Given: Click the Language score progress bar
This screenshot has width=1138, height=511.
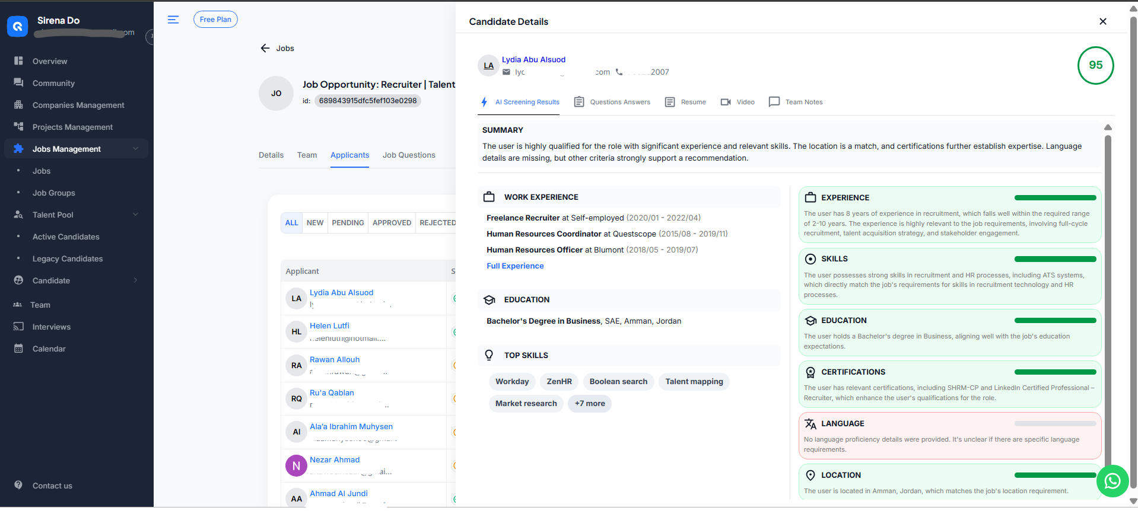Looking at the screenshot, I should click(x=1055, y=423).
